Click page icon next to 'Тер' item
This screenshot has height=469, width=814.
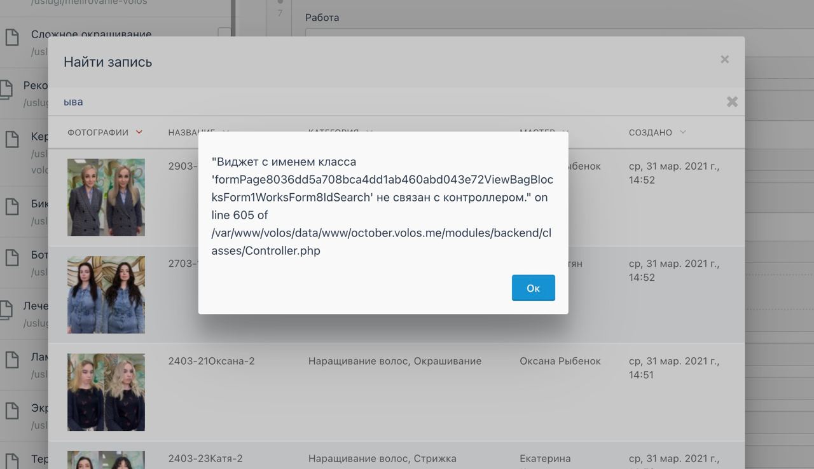pyautogui.click(x=12, y=460)
